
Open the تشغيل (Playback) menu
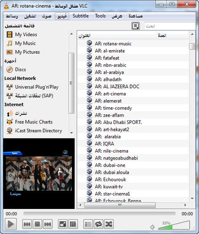click(x=30, y=16)
